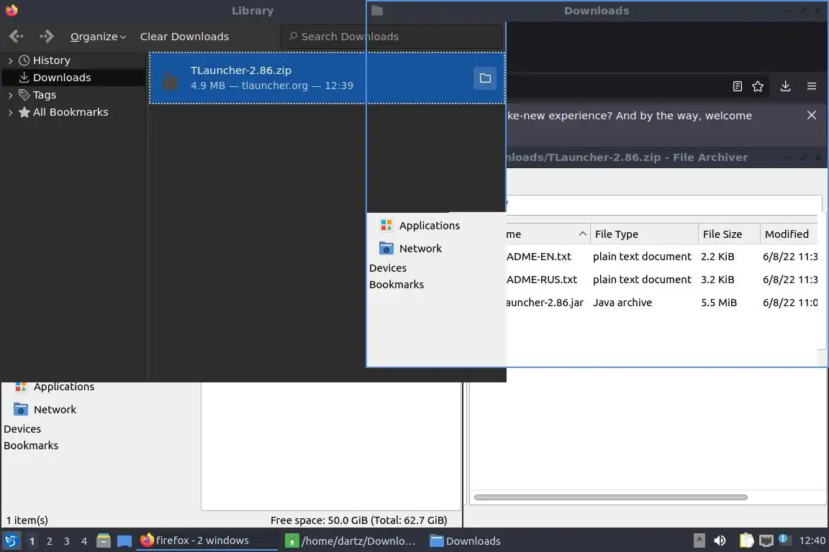Image resolution: width=829 pixels, height=552 pixels.
Task: Open the network status tray icon
Action: (x=766, y=540)
